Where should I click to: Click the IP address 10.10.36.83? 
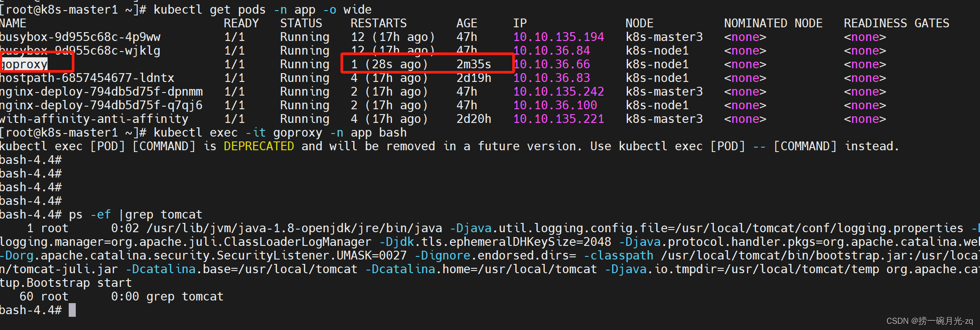point(551,78)
